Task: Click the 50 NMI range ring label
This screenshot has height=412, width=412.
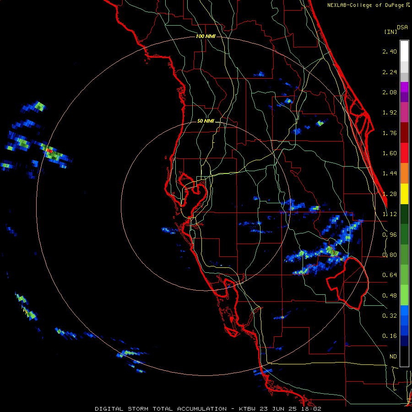Action: [x=206, y=121]
